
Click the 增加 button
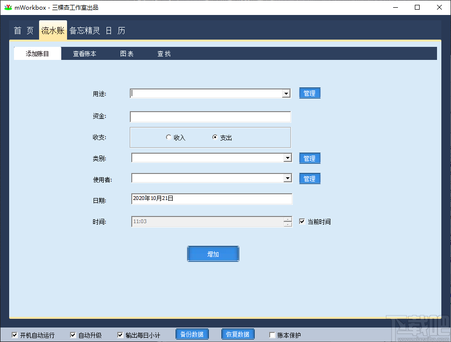click(213, 253)
